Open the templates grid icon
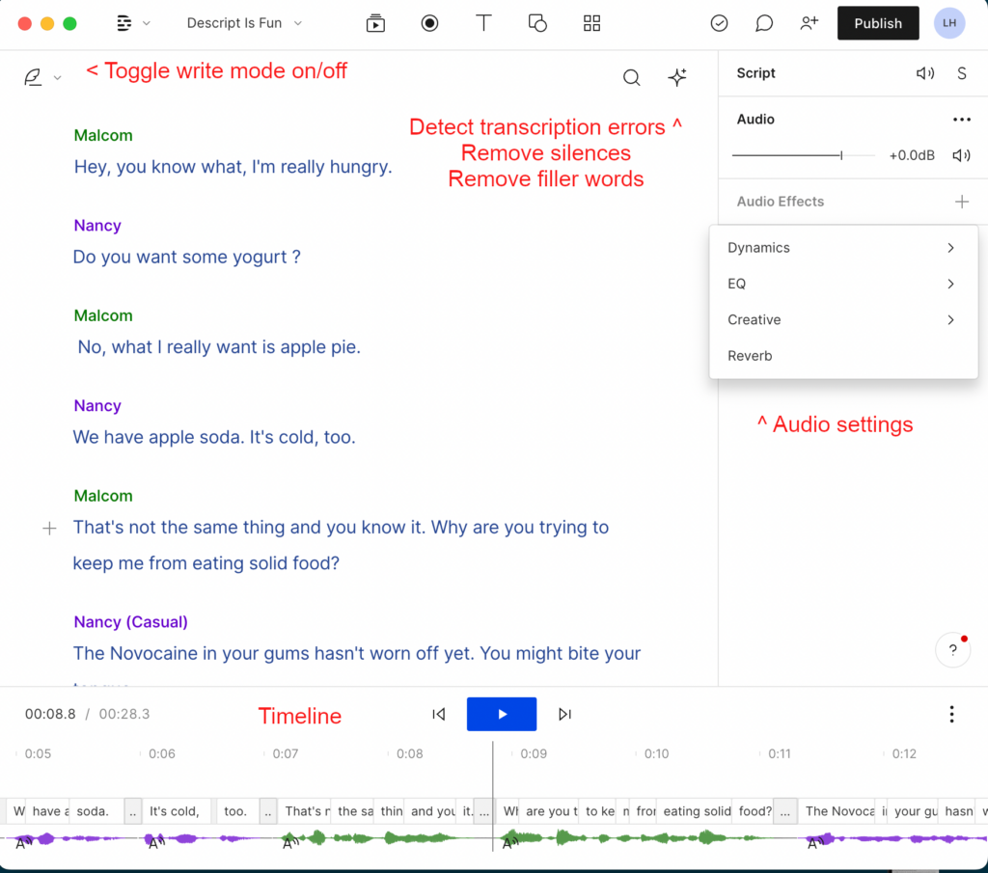Viewport: 988px width, 873px height. point(591,23)
